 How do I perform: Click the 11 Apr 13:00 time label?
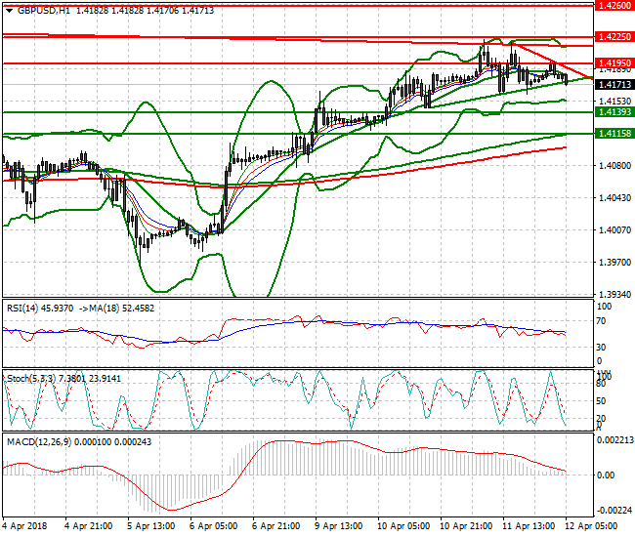pyautogui.click(x=529, y=526)
